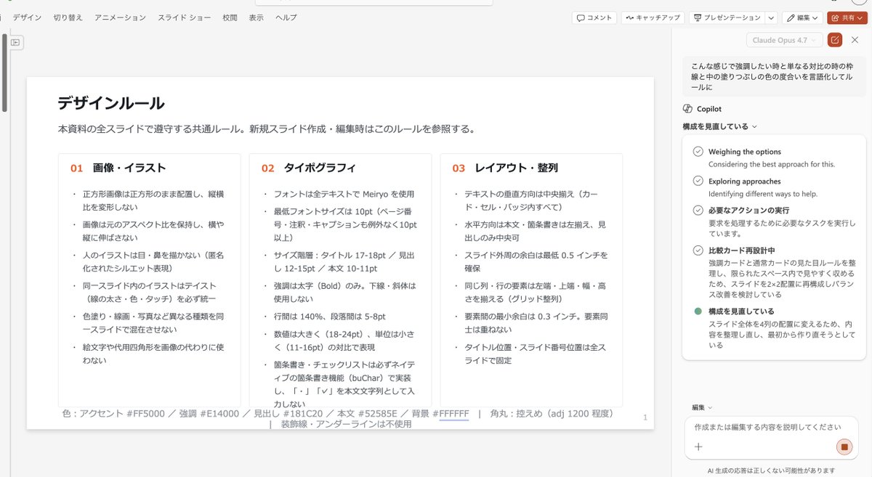Start the プレゼンテーション slideshow

(726, 17)
